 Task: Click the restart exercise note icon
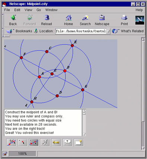[79, 143]
